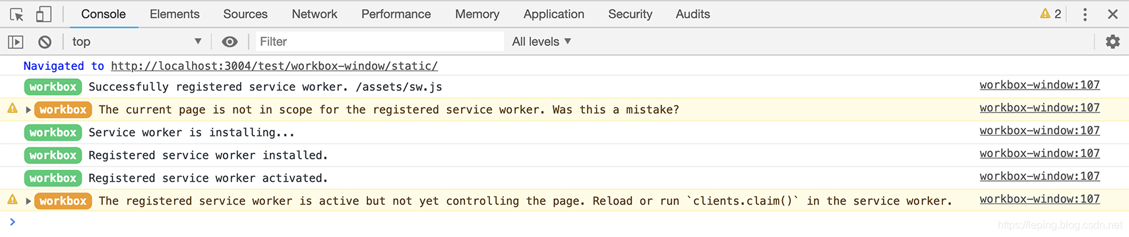The height and width of the screenshot is (237, 1129).
Task: Open console settings gear icon
Action: (1113, 41)
